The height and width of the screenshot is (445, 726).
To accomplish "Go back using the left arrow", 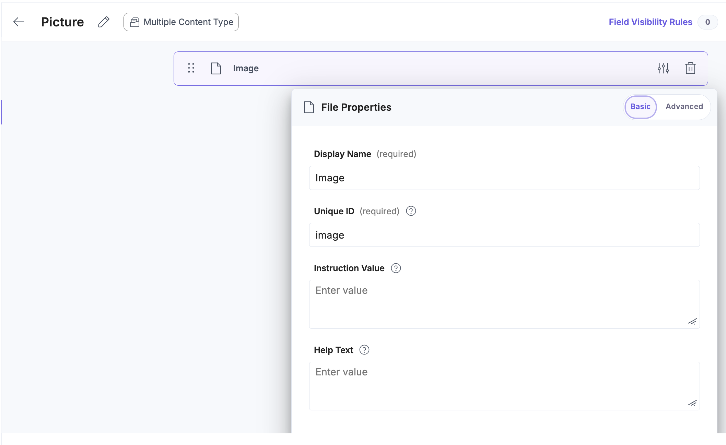I will [x=19, y=22].
